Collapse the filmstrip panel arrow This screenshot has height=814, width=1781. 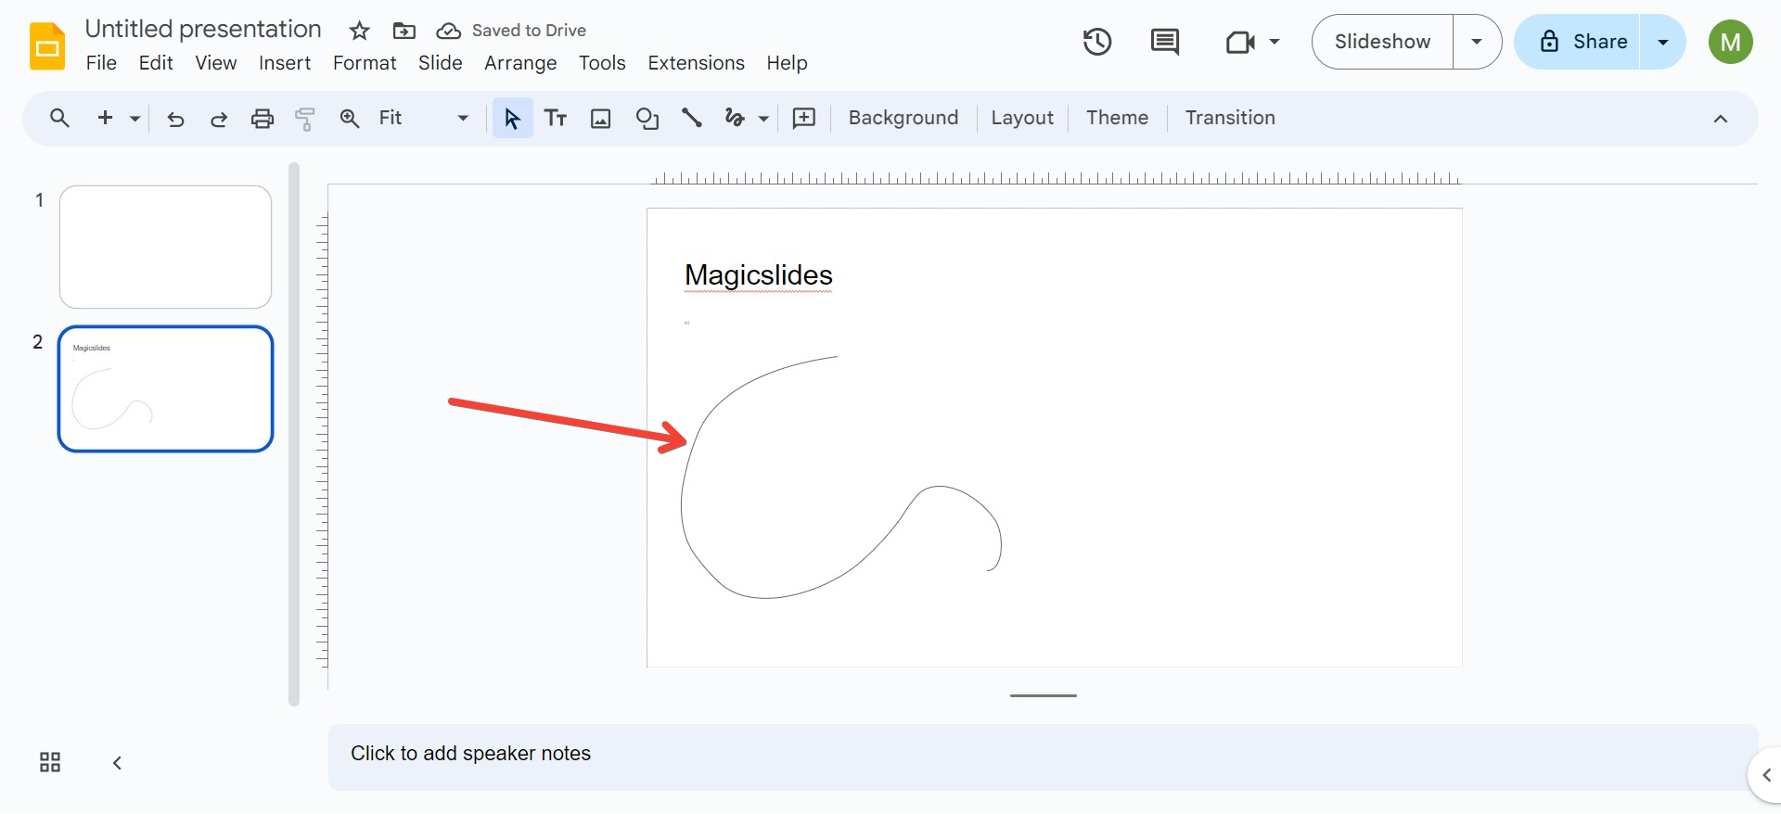117,762
